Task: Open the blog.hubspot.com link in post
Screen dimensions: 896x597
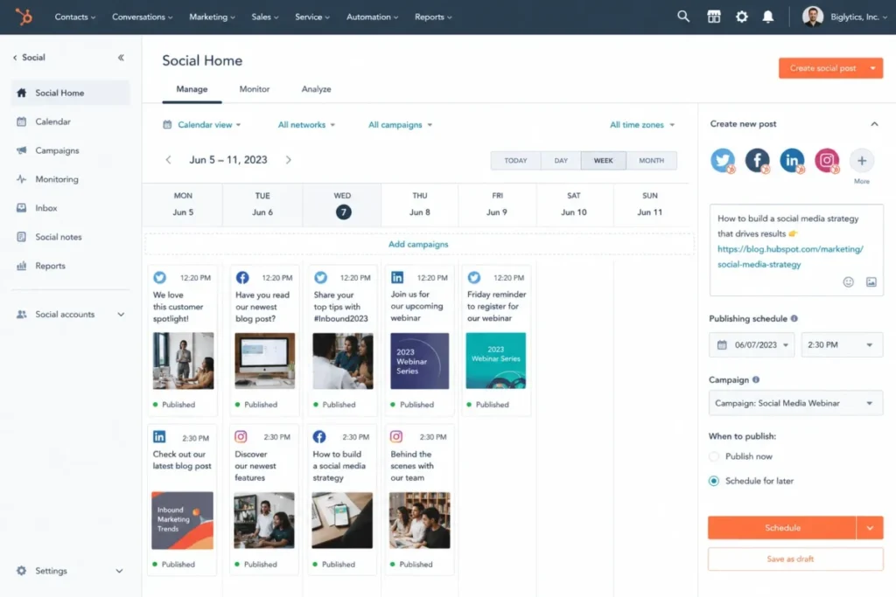Action: [790, 257]
